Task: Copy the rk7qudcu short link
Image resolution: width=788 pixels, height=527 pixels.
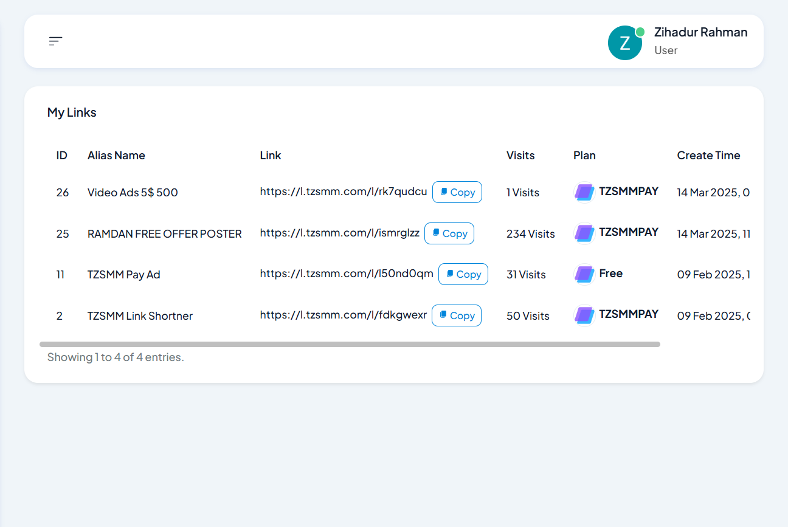Action: pos(457,191)
